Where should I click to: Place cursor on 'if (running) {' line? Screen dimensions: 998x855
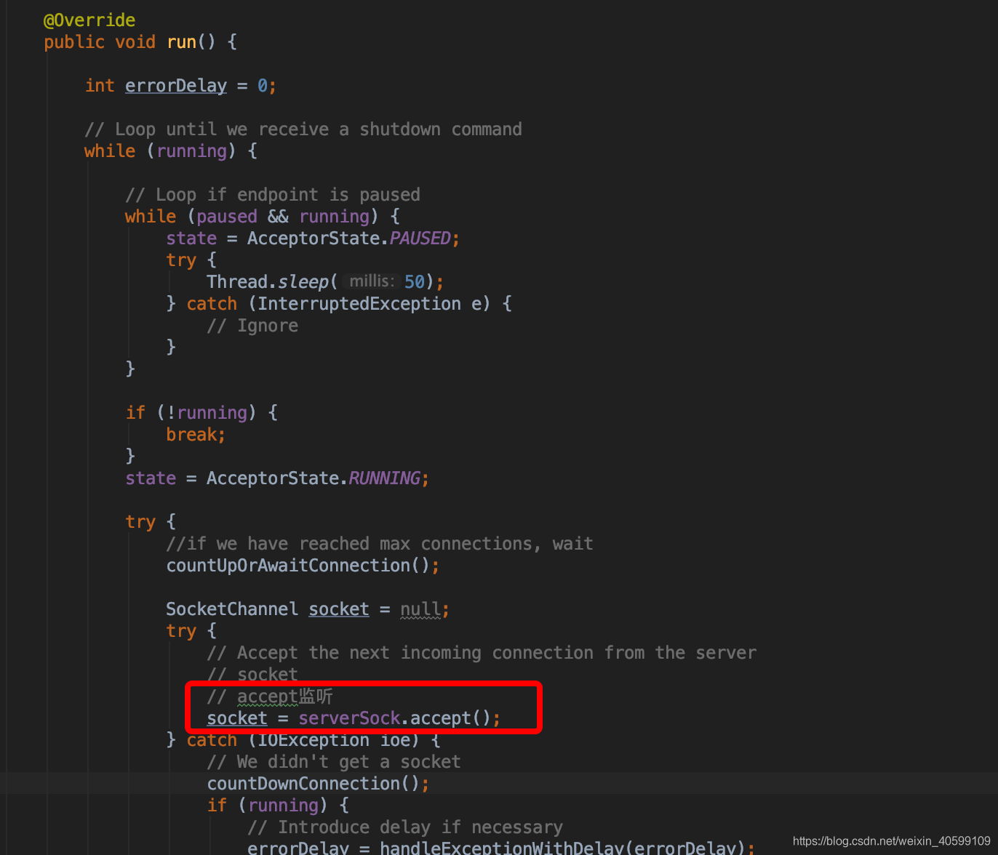coord(278,806)
